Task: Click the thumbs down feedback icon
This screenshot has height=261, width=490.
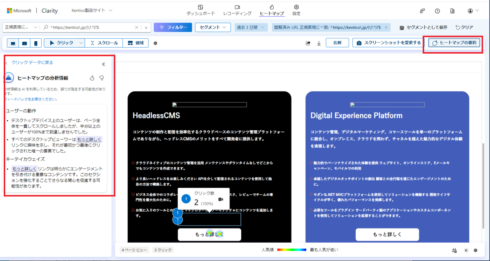Action: pos(102,77)
